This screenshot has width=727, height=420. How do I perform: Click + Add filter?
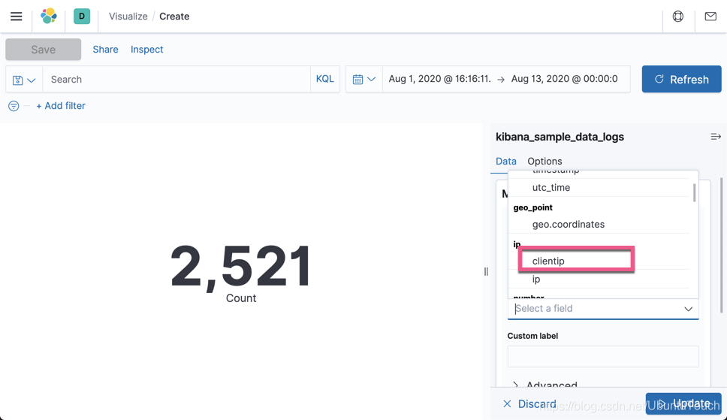61,106
